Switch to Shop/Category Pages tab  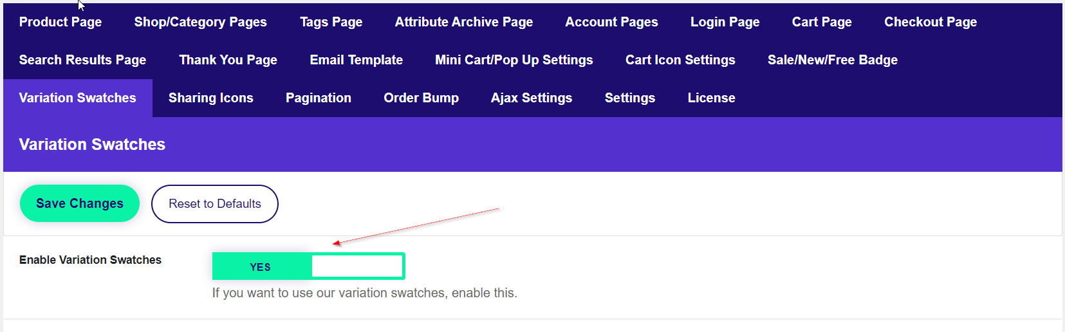[x=200, y=22]
